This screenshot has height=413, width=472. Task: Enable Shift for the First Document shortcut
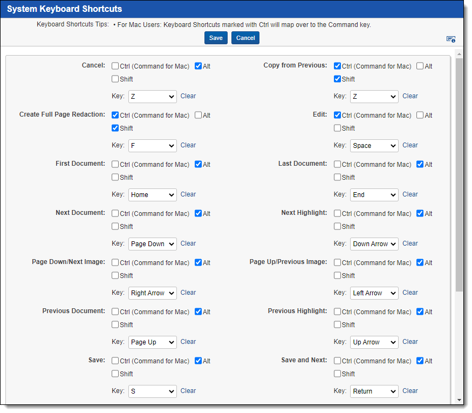pos(115,177)
